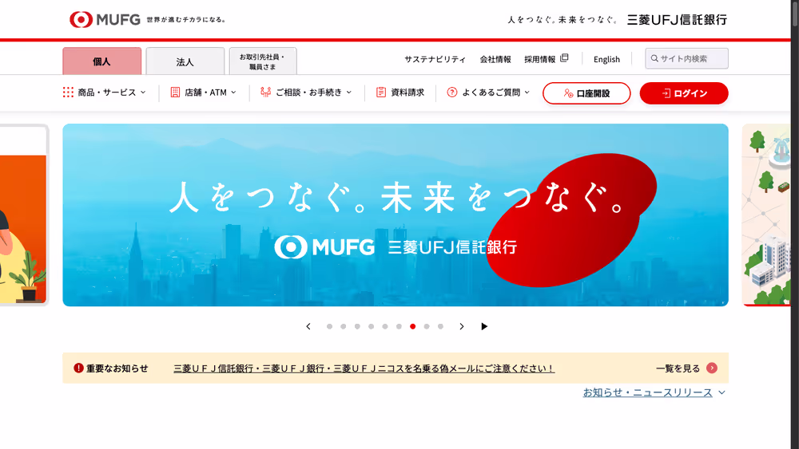799x449 pixels.
Task: Go to the previous carousel slide
Action: coord(308,326)
